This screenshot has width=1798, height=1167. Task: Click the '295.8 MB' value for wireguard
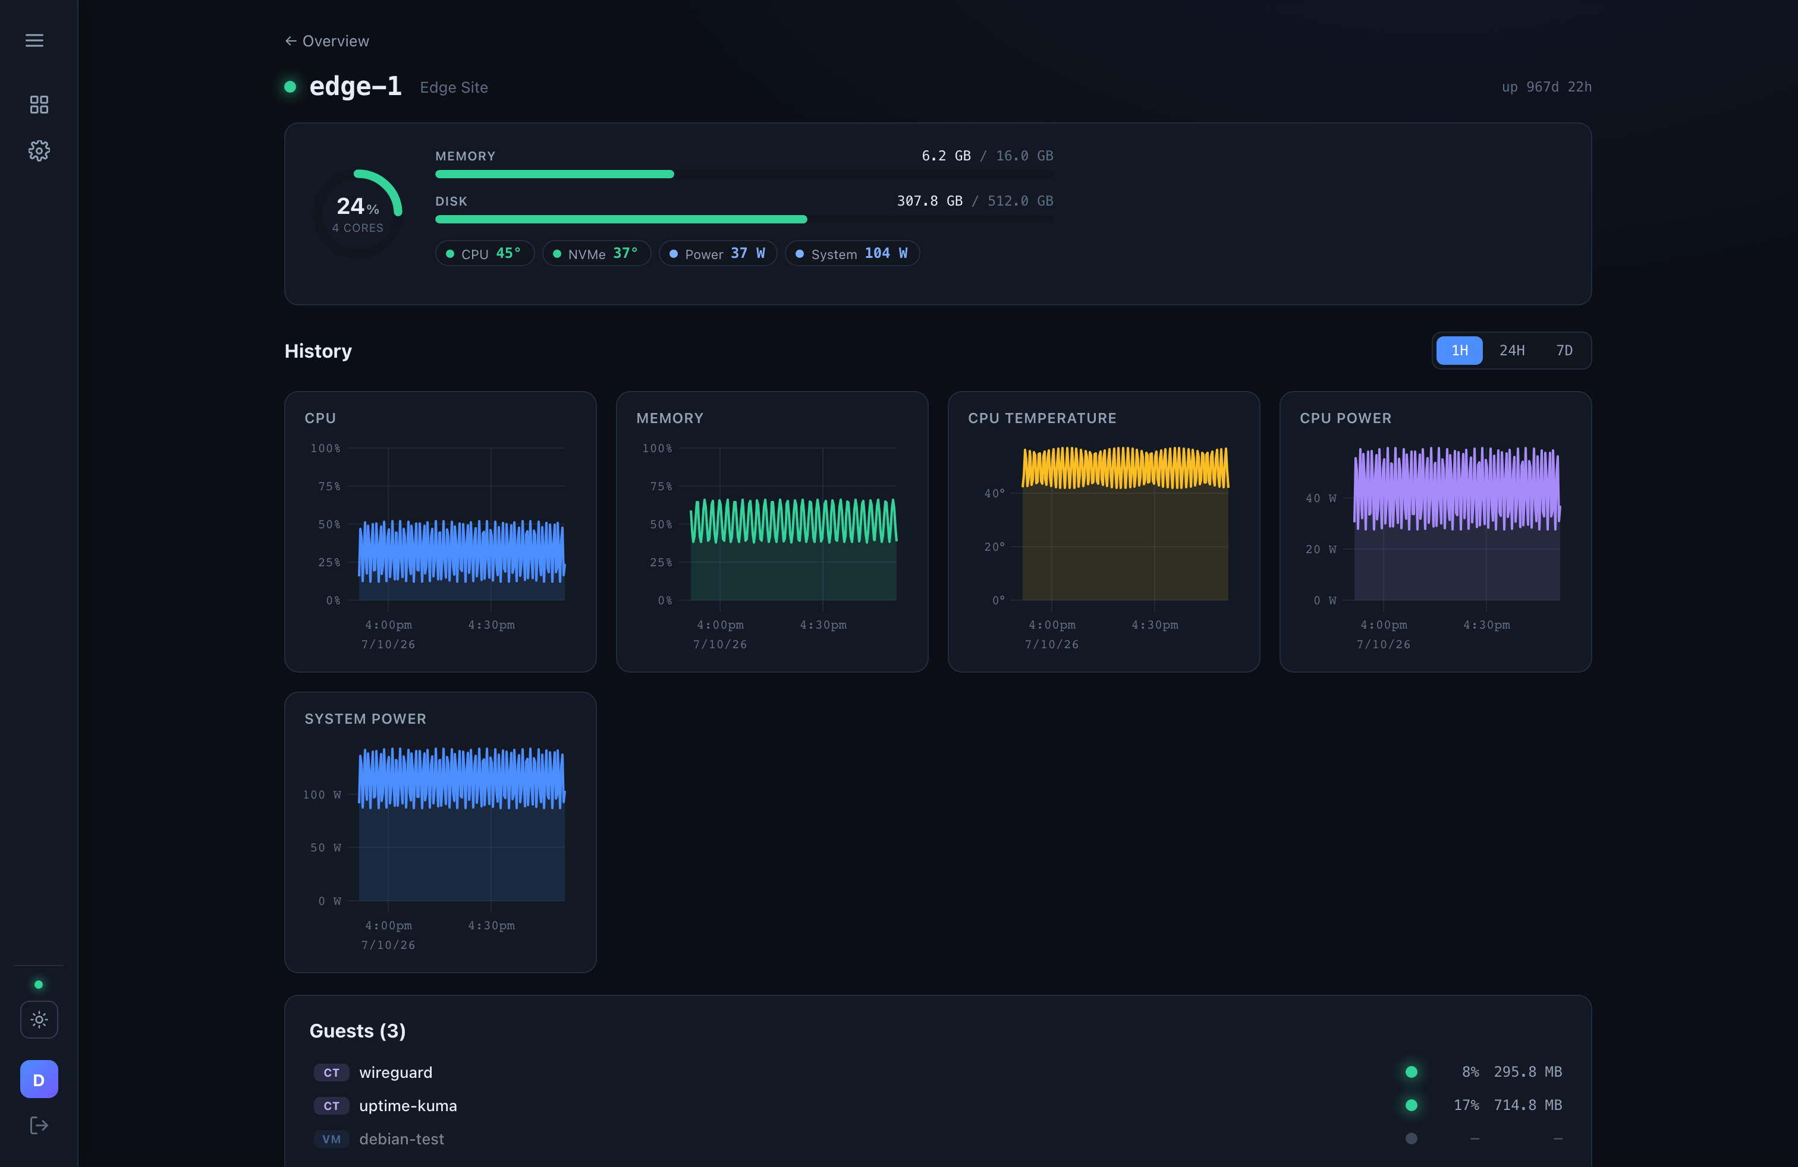click(1527, 1072)
